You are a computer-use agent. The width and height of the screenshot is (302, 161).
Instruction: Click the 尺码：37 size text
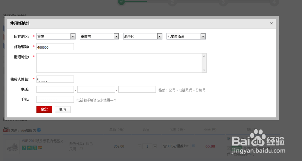click(x=76, y=149)
